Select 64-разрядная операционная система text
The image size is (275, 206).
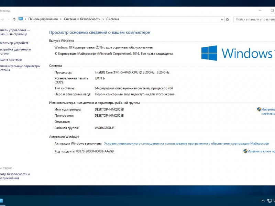[134, 88]
